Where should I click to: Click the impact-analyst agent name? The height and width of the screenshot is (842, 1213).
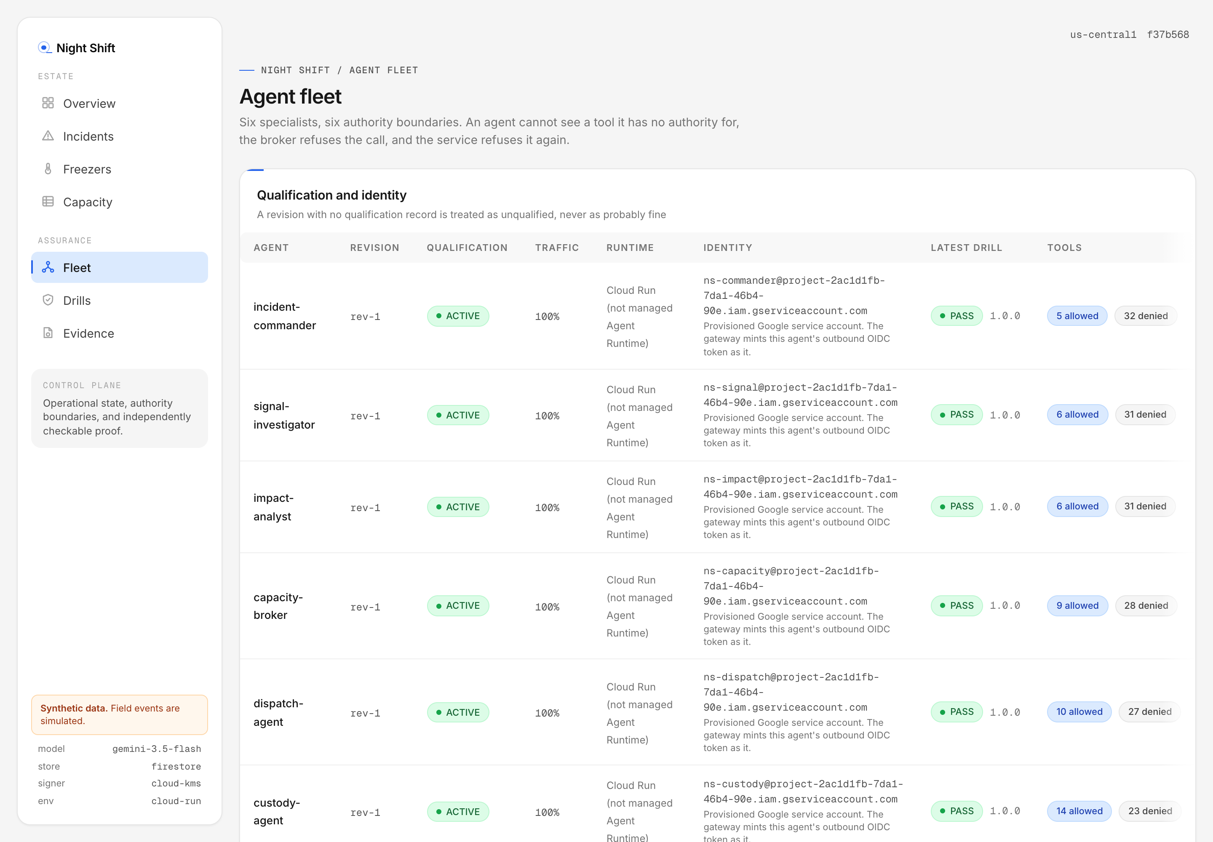273,507
